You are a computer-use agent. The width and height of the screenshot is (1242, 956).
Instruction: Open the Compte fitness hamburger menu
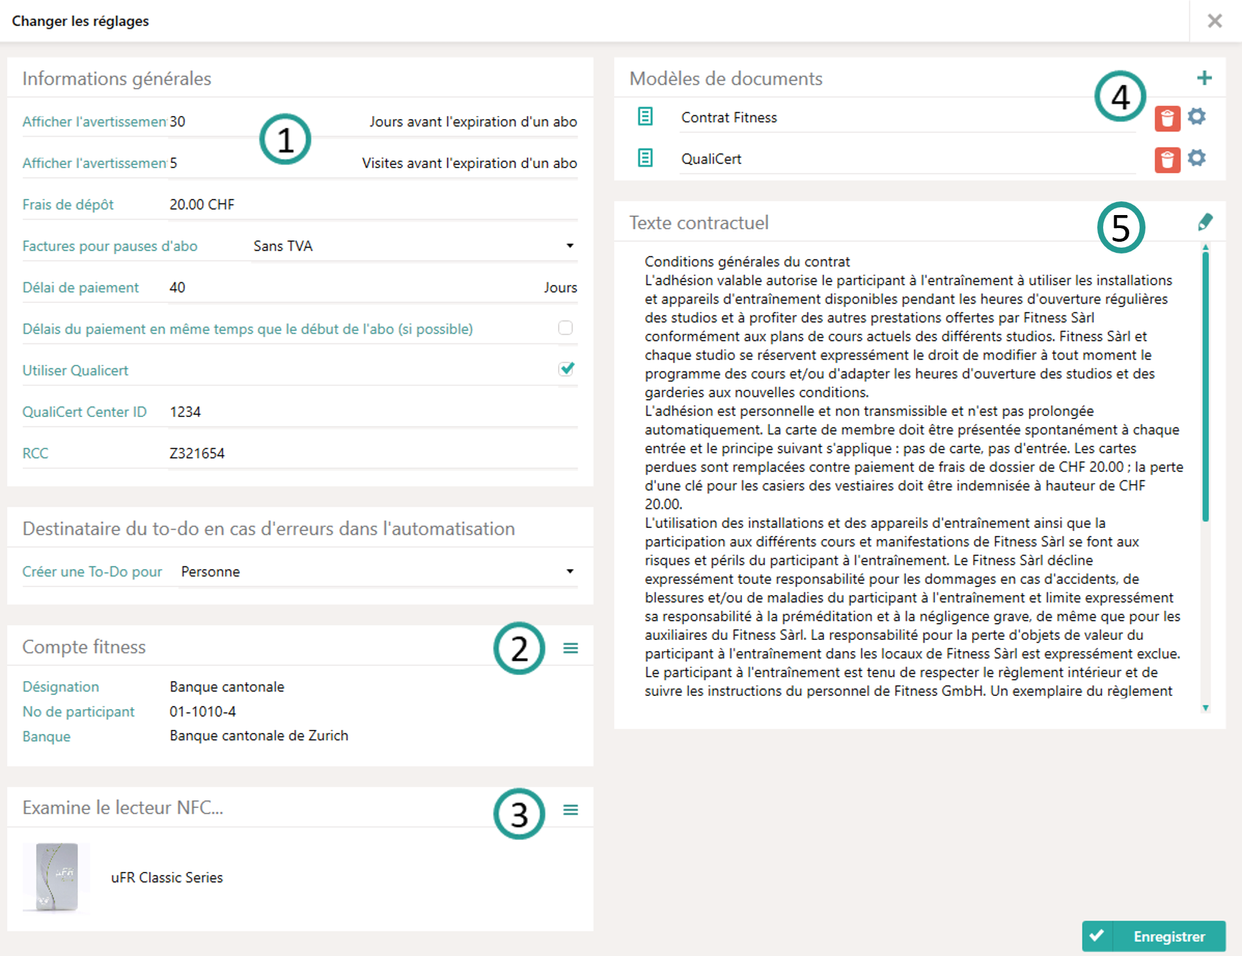pyautogui.click(x=570, y=648)
